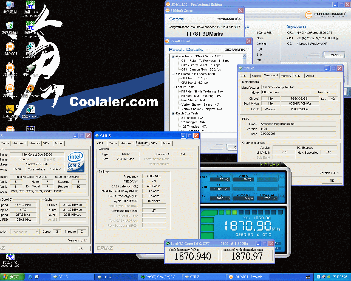Open Mainboard tab in left CPU-Z window
351x281 pixels.
(x=19, y=143)
